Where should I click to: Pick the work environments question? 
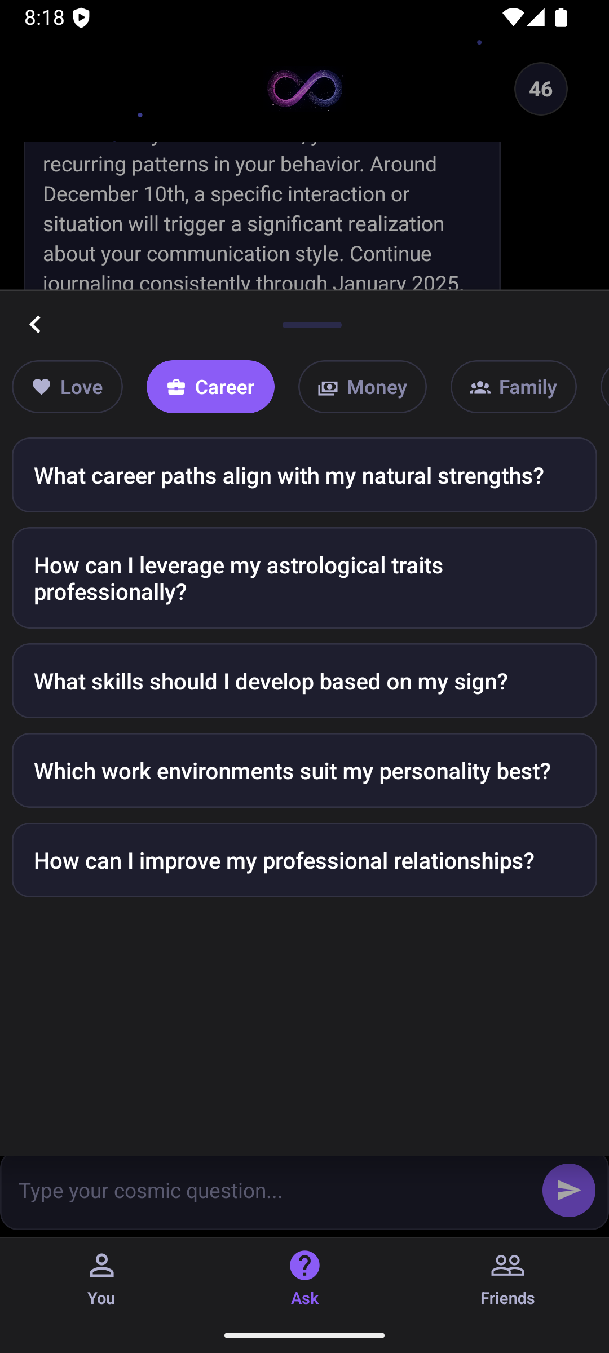(x=304, y=771)
